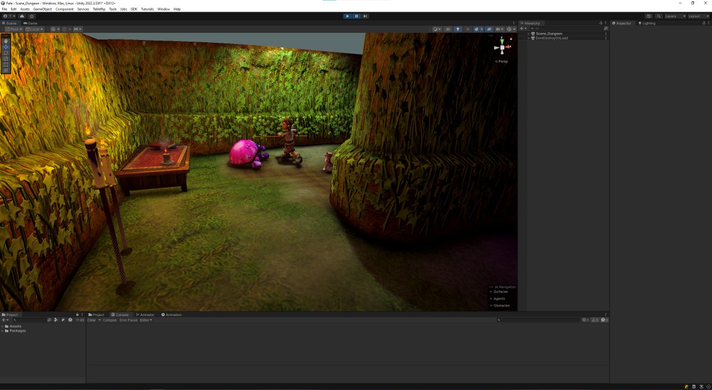Image resolution: width=712 pixels, height=390 pixels.
Task: Expand the Packages folder
Action: (2, 331)
